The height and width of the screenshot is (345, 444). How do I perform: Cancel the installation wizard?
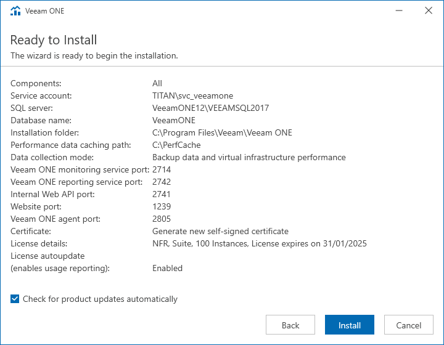tap(409, 325)
